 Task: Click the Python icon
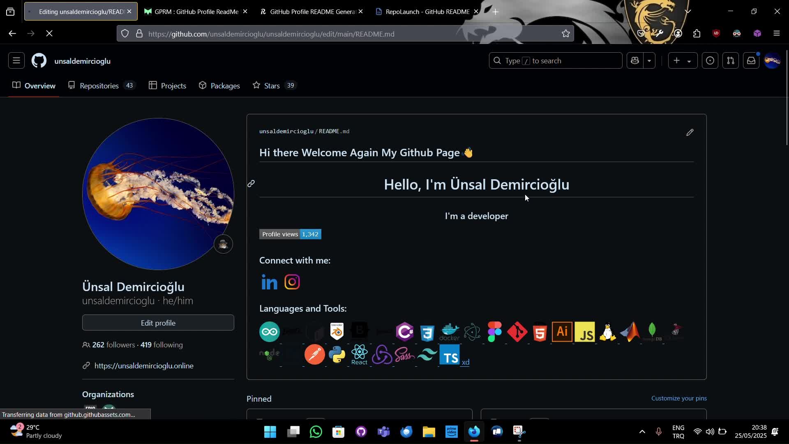tap(337, 354)
